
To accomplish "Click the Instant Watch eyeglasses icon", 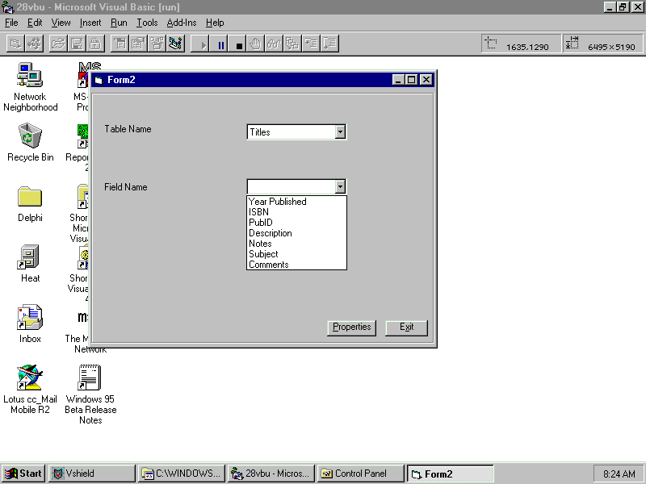I will (x=274, y=44).
